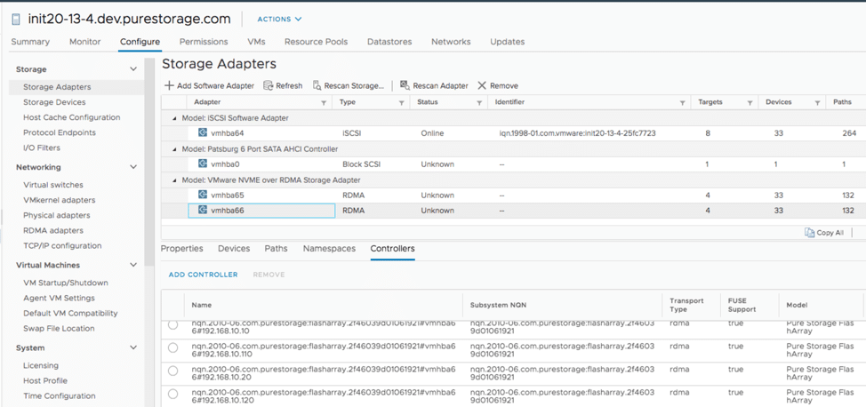Viewport: 866px width, 407px height.
Task: Filter the Status column
Action: coord(479,103)
